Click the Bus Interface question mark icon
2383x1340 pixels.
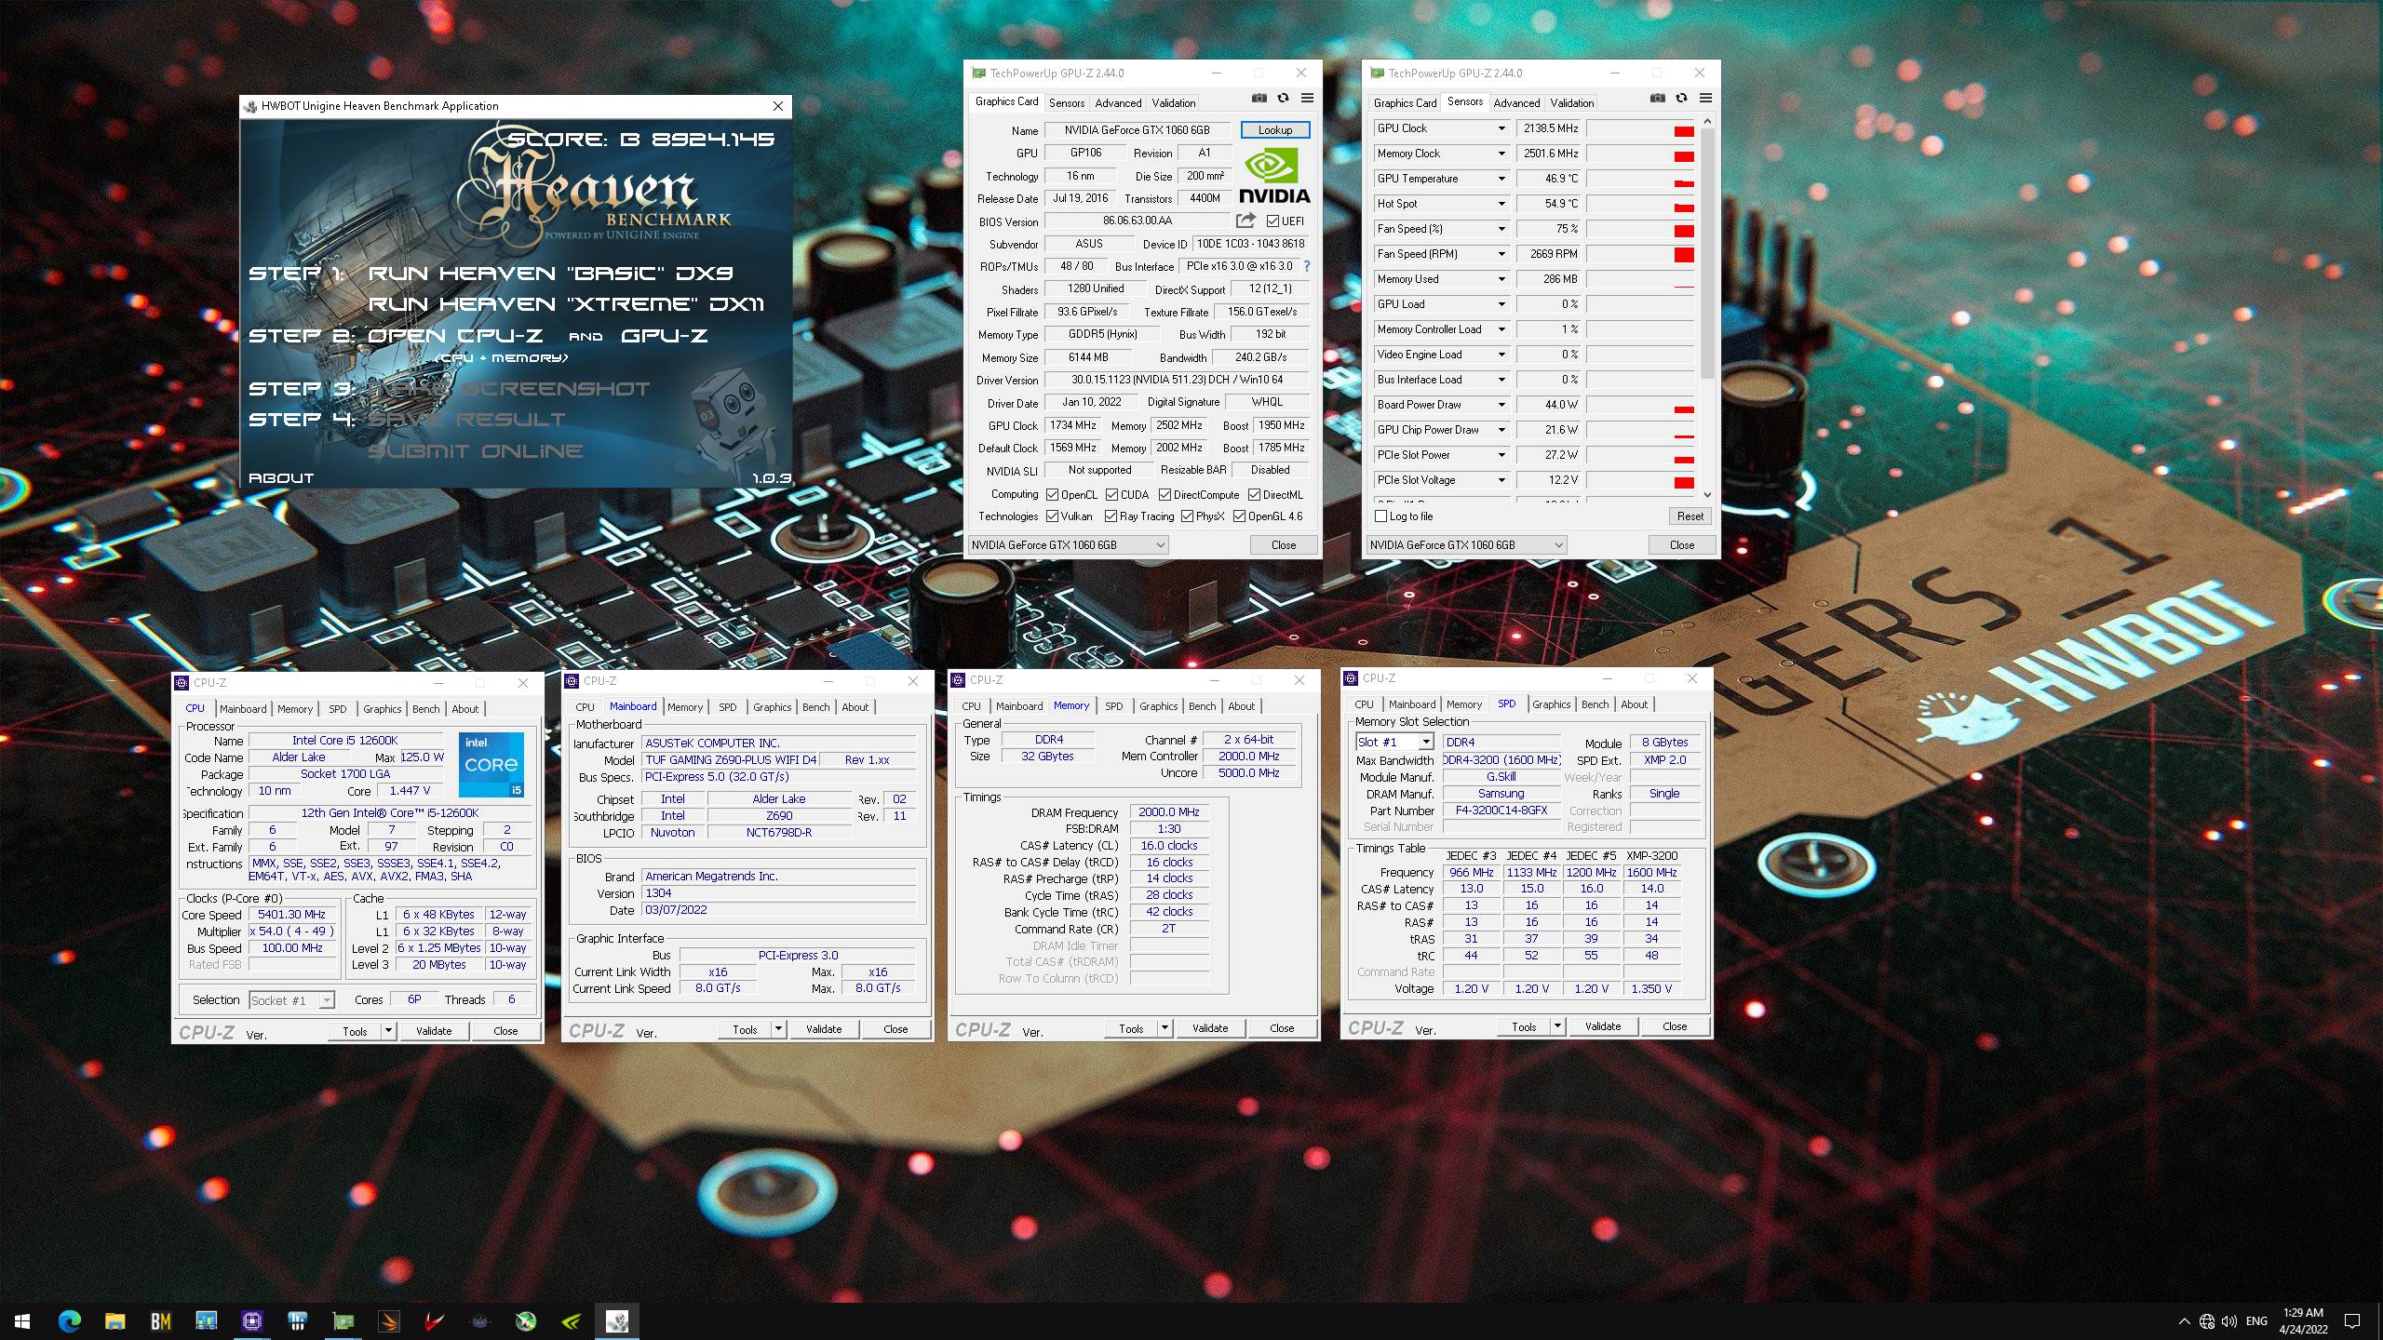[1307, 266]
